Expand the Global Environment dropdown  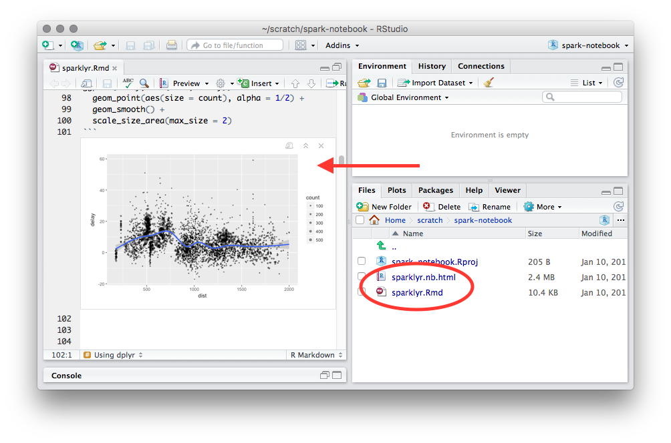pos(403,97)
